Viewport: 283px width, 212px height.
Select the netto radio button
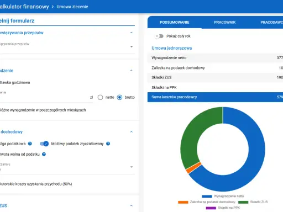click(100, 97)
